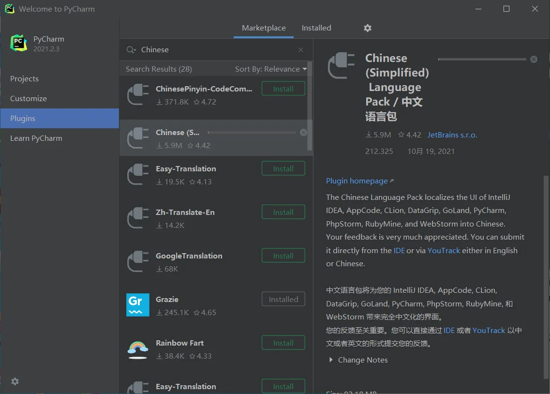550x394 pixels.
Task: Click the plugin download progress bar in details
Action: point(482,59)
